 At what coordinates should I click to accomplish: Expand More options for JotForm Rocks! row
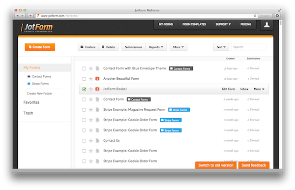[259, 89]
